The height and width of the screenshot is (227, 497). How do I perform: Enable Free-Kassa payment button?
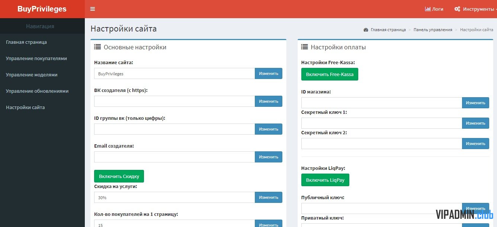330,74
